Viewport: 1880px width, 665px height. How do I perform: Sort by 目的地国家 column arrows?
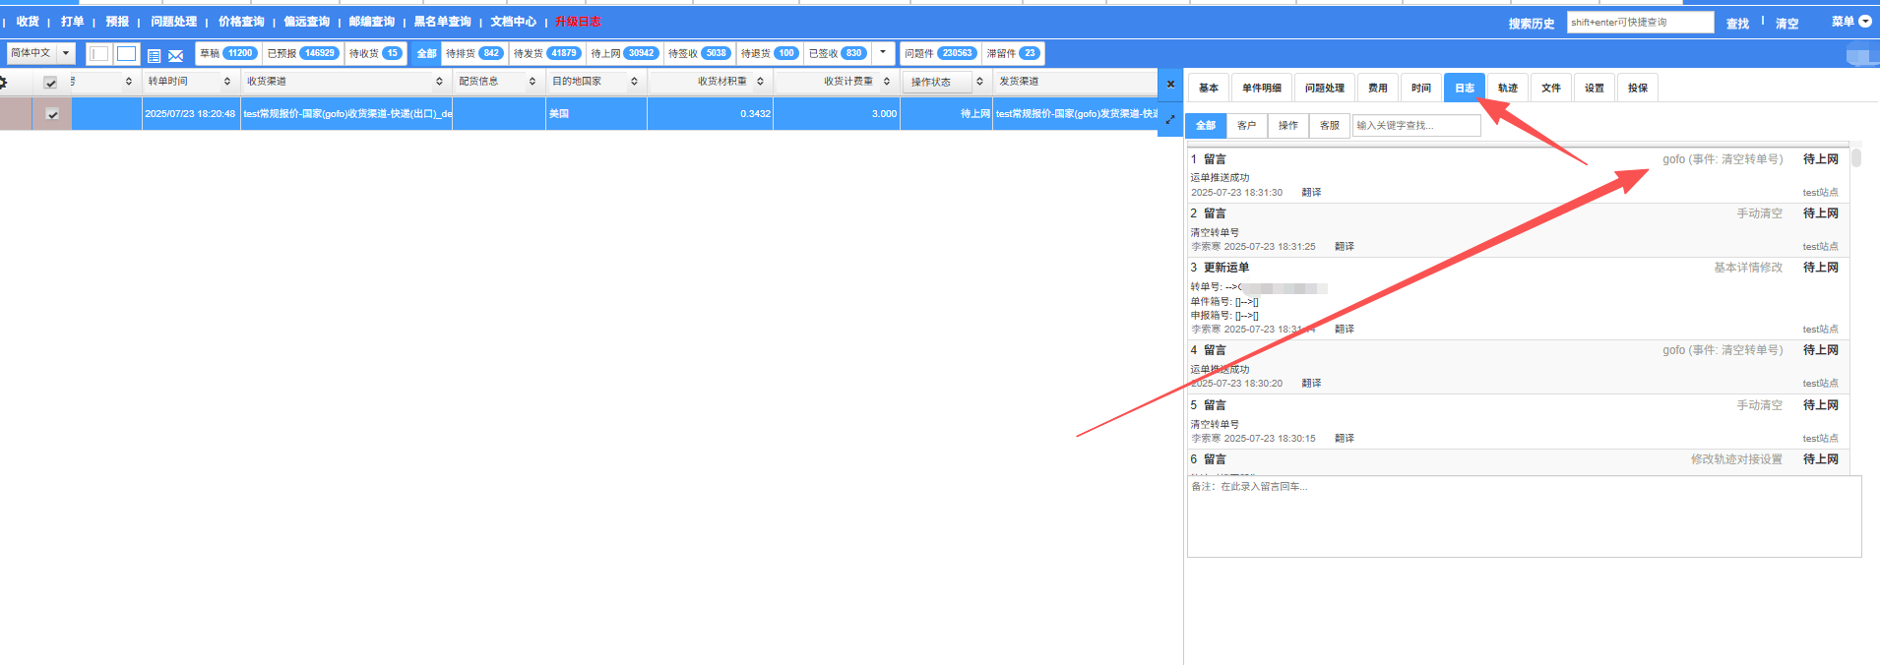pyautogui.click(x=634, y=82)
